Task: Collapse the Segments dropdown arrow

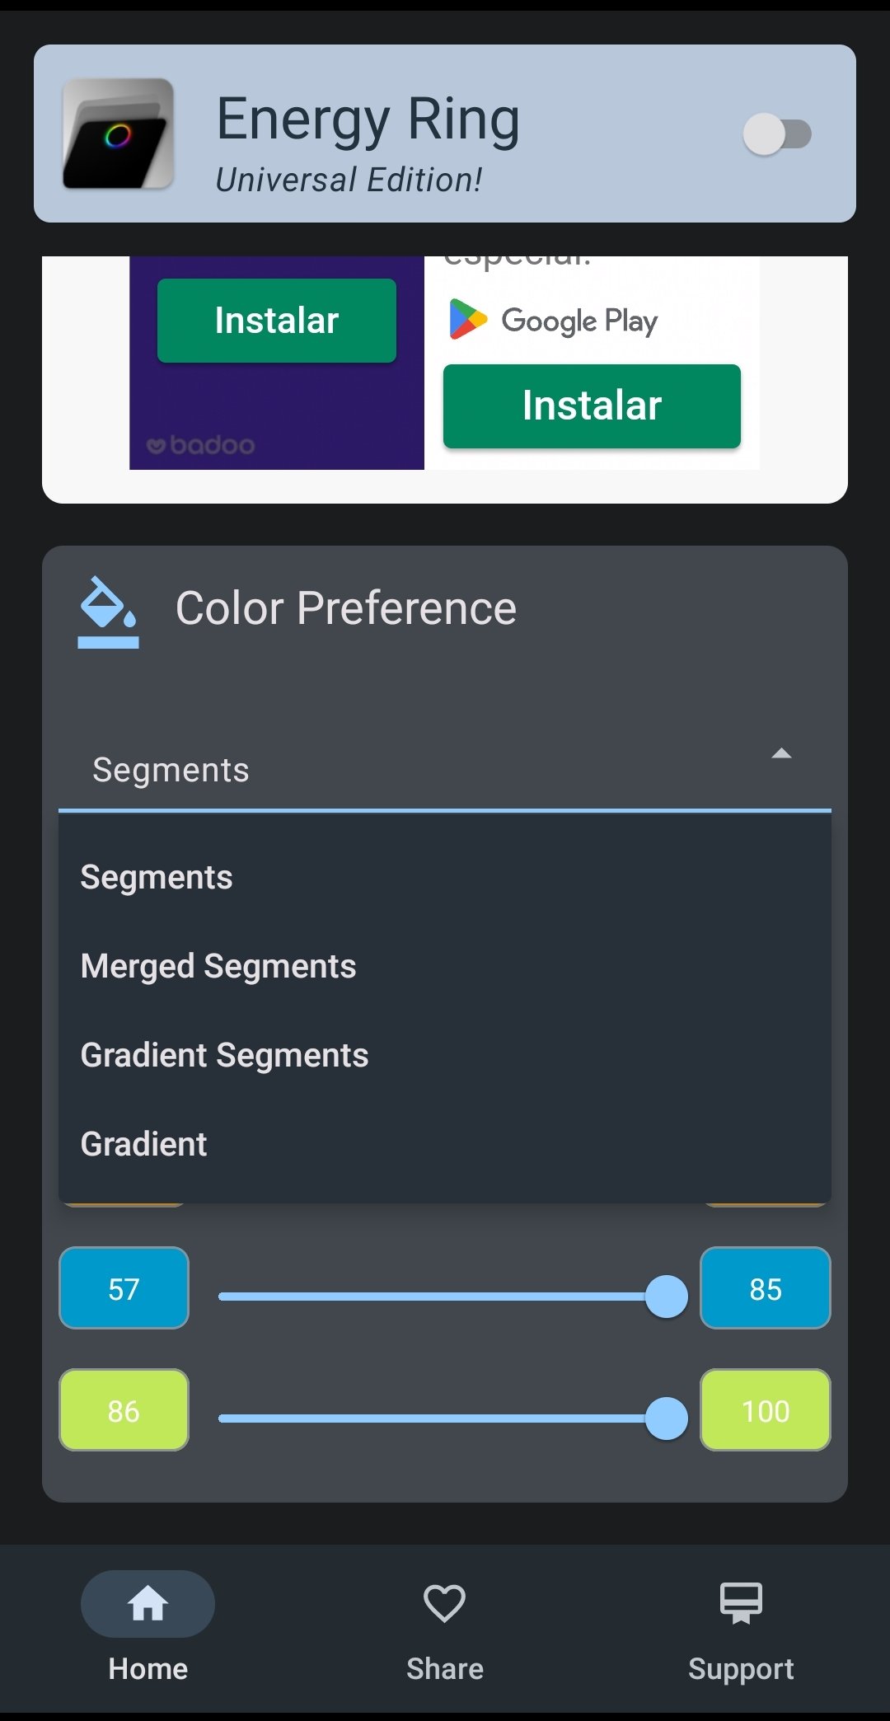Action: (x=781, y=753)
